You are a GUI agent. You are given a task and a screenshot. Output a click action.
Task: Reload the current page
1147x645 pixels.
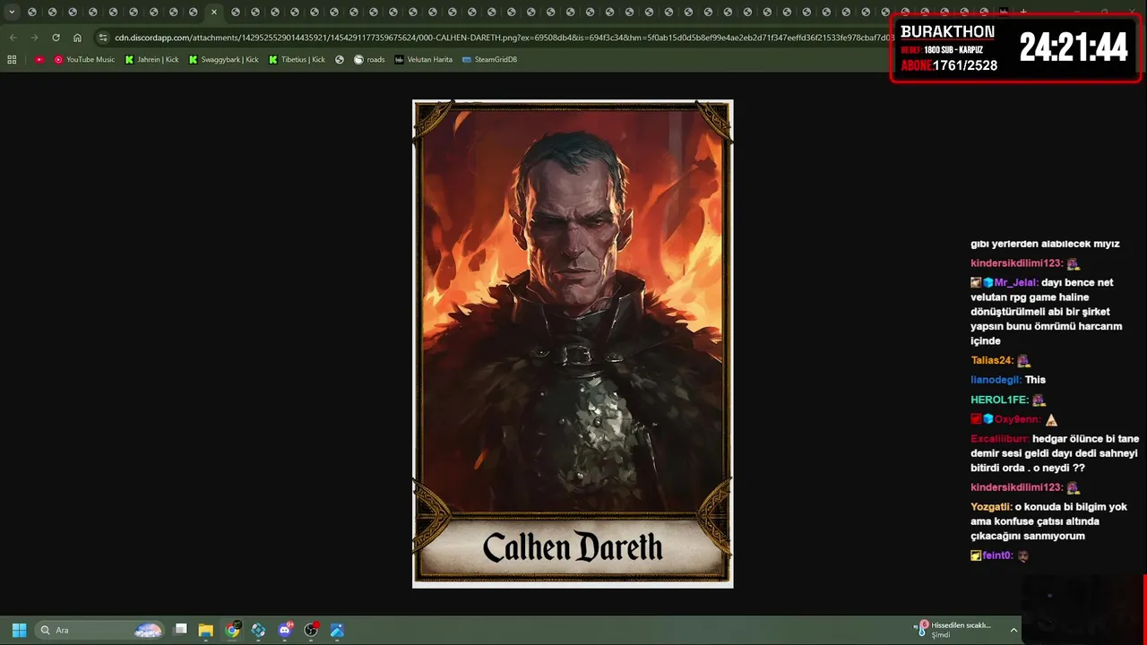click(56, 38)
